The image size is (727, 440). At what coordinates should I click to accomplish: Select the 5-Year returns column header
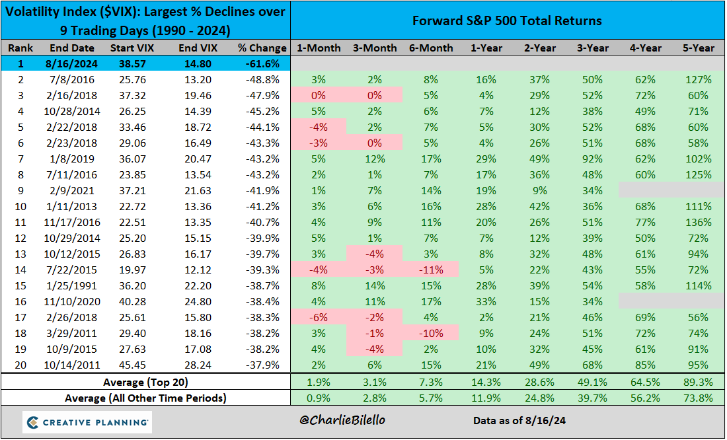(699, 48)
